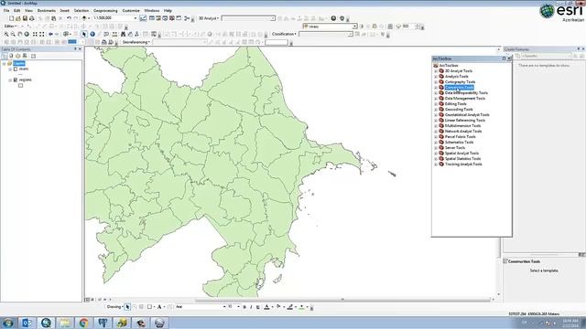Image resolution: width=586 pixels, height=329 pixels.
Task: Click the Windows Start button
Action: [8, 323]
